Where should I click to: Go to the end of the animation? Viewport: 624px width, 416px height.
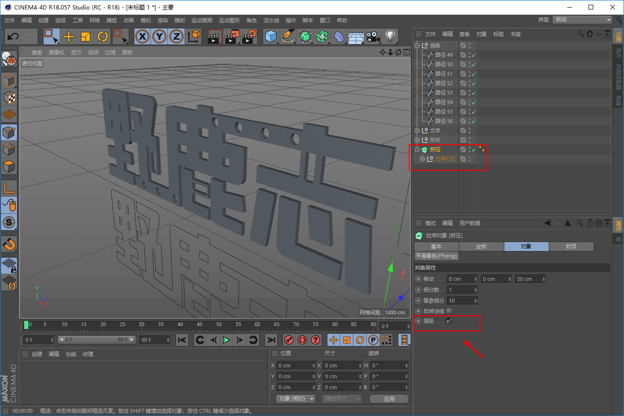coord(271,340)
